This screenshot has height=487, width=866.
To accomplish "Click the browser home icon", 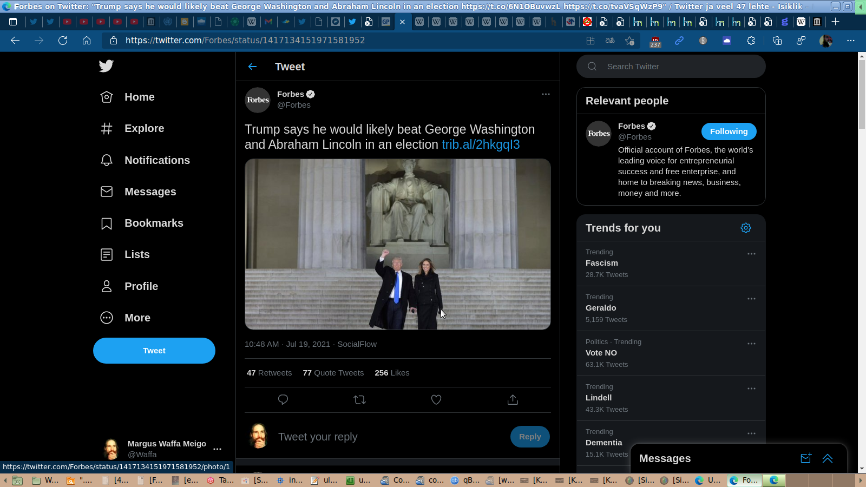I will pos(87,41).
